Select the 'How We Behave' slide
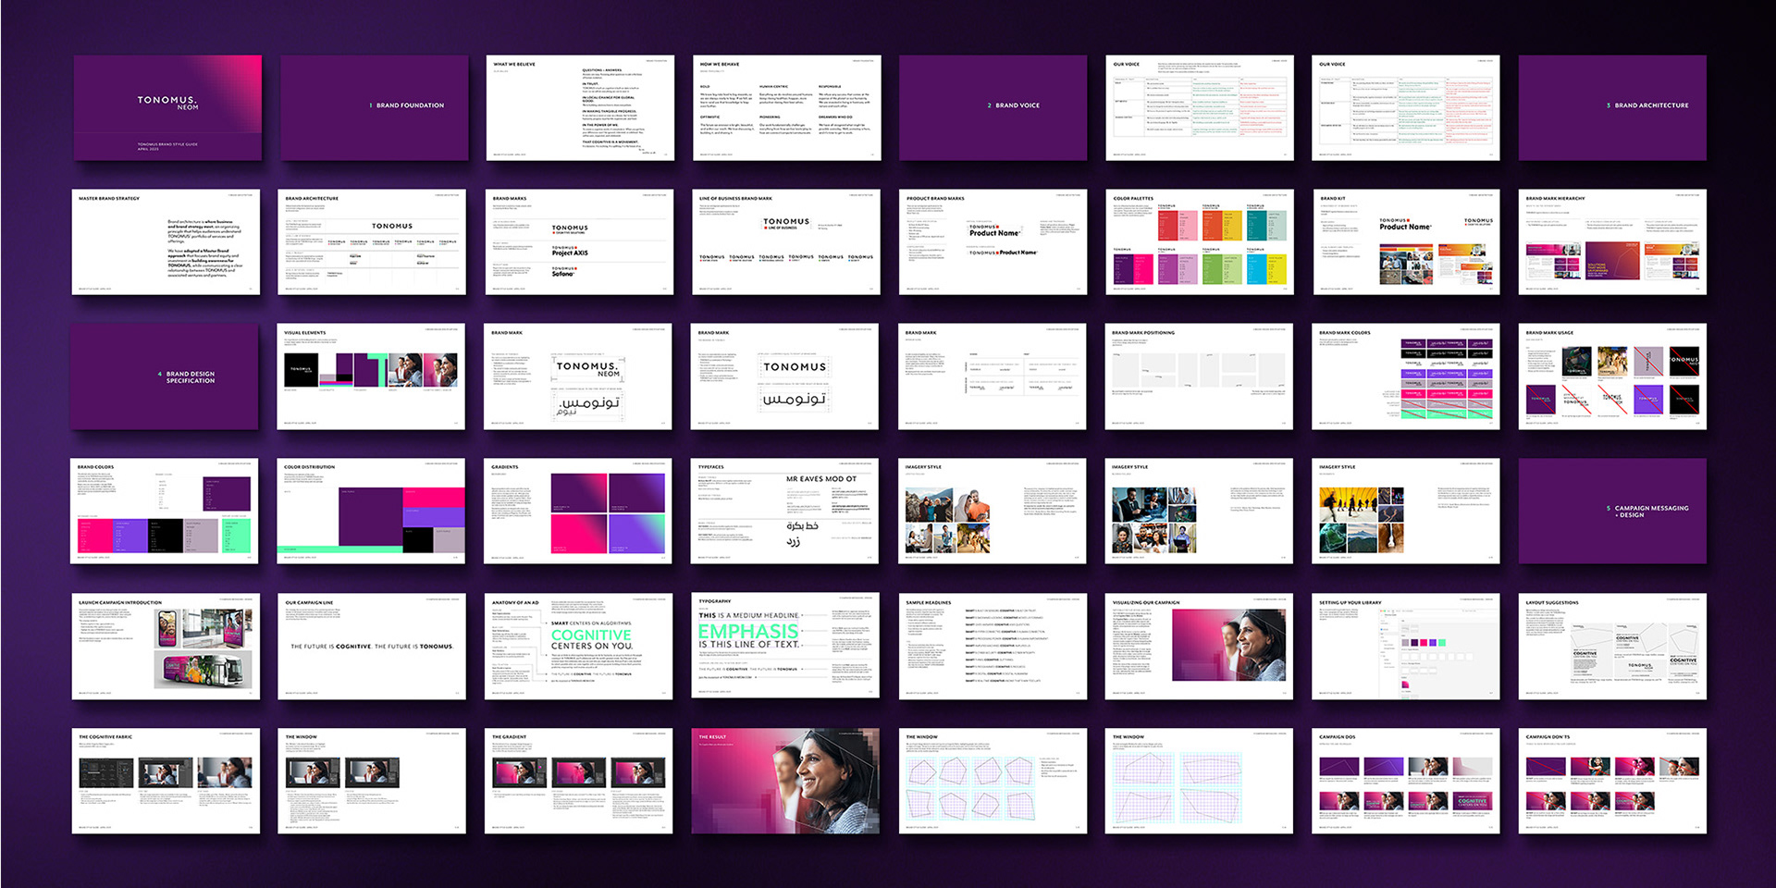 click(786, 107)
